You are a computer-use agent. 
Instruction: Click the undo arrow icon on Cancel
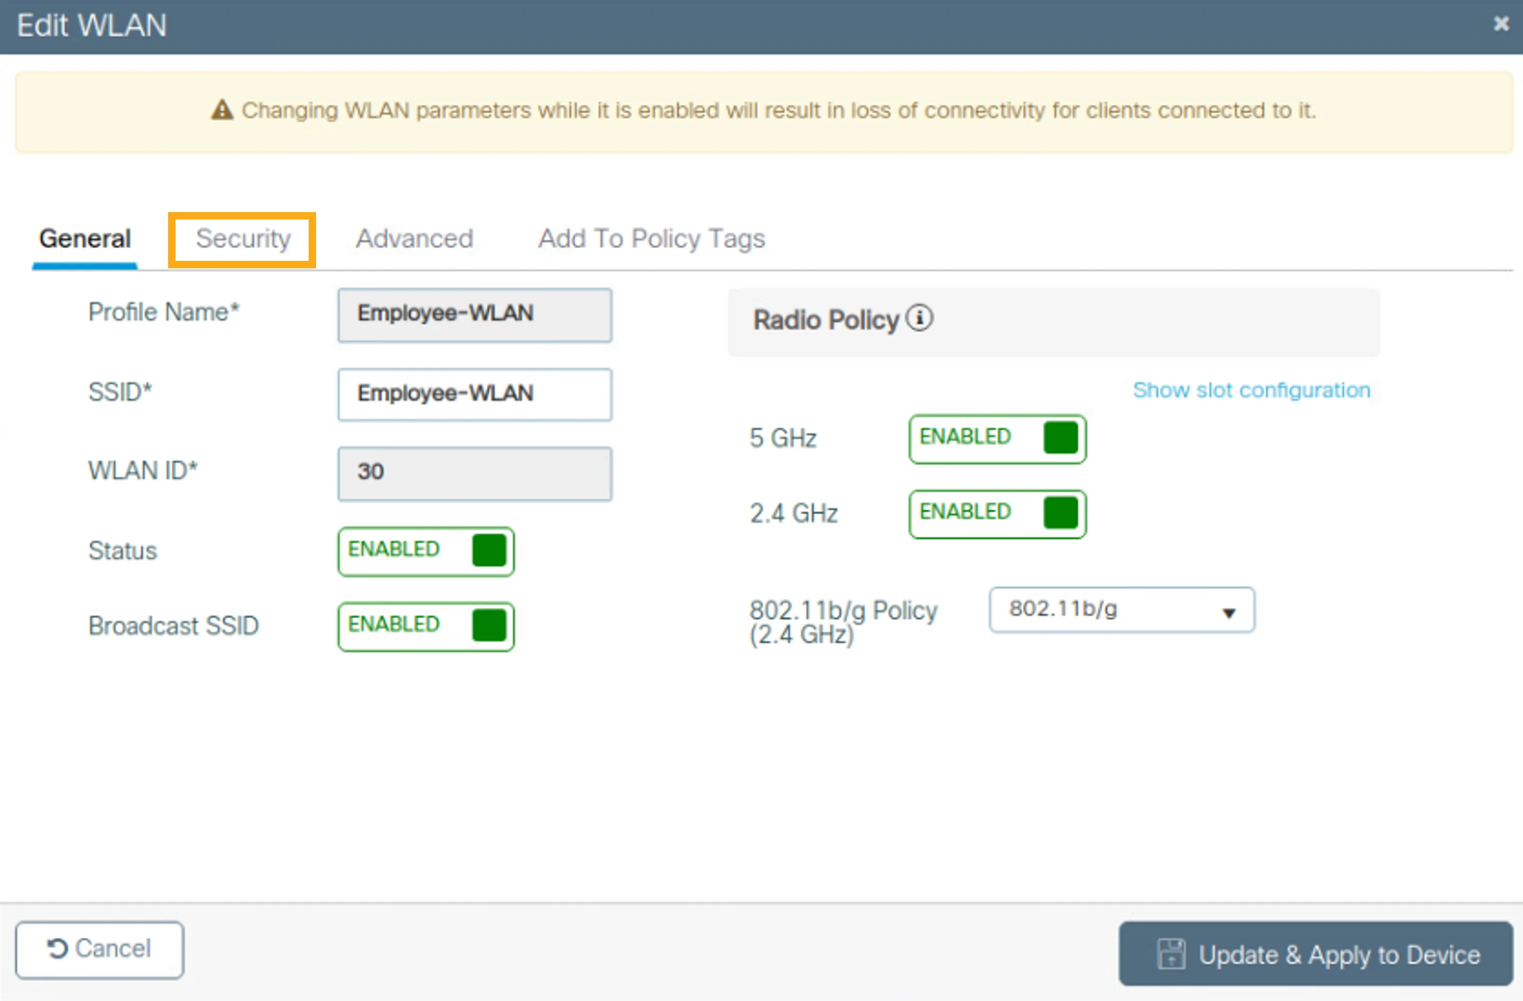tap(57, 949)
